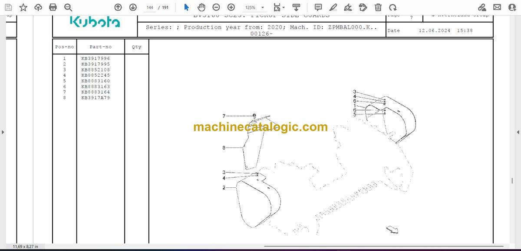Expand the right tools pane arrow
The height and width of the screenshot is (251, 521).
pyautogui.click(x=518, y=132)
